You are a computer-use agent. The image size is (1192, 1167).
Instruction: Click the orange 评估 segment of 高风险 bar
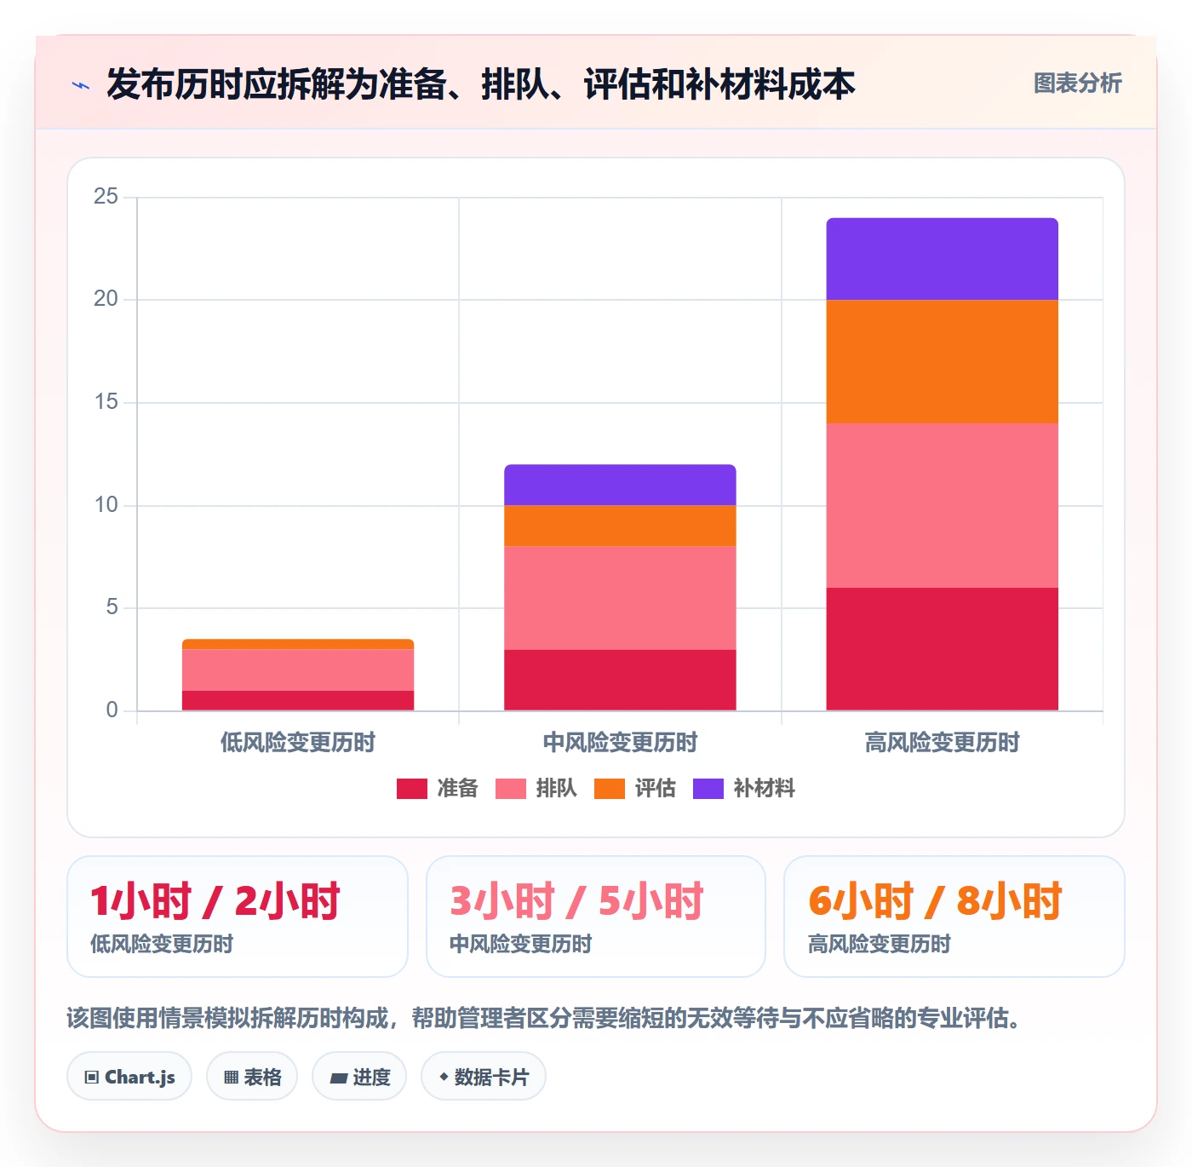pyautogui.click(x=943, y=362)
